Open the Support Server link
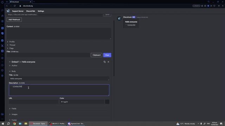Viewport: 225px width, 126px height. tap(18, 11)
